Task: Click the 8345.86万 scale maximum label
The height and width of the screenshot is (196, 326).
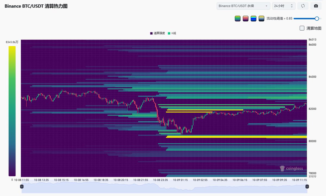Action: click(x=12, y=42)
